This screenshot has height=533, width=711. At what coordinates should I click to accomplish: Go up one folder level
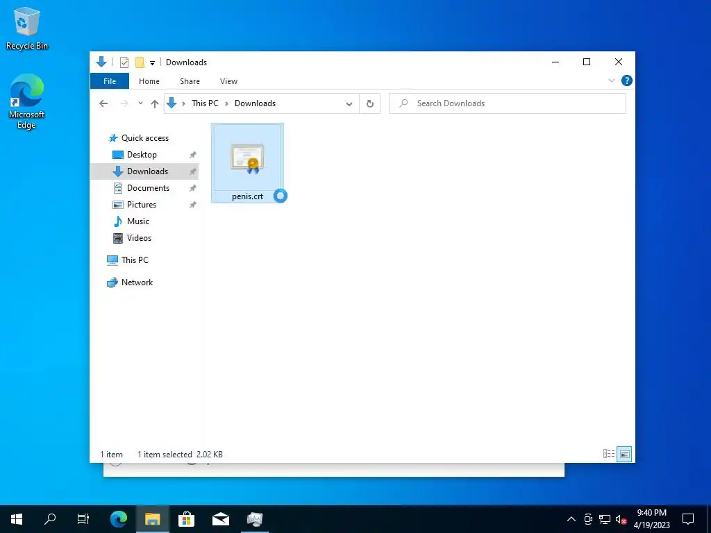coord(155,104)
